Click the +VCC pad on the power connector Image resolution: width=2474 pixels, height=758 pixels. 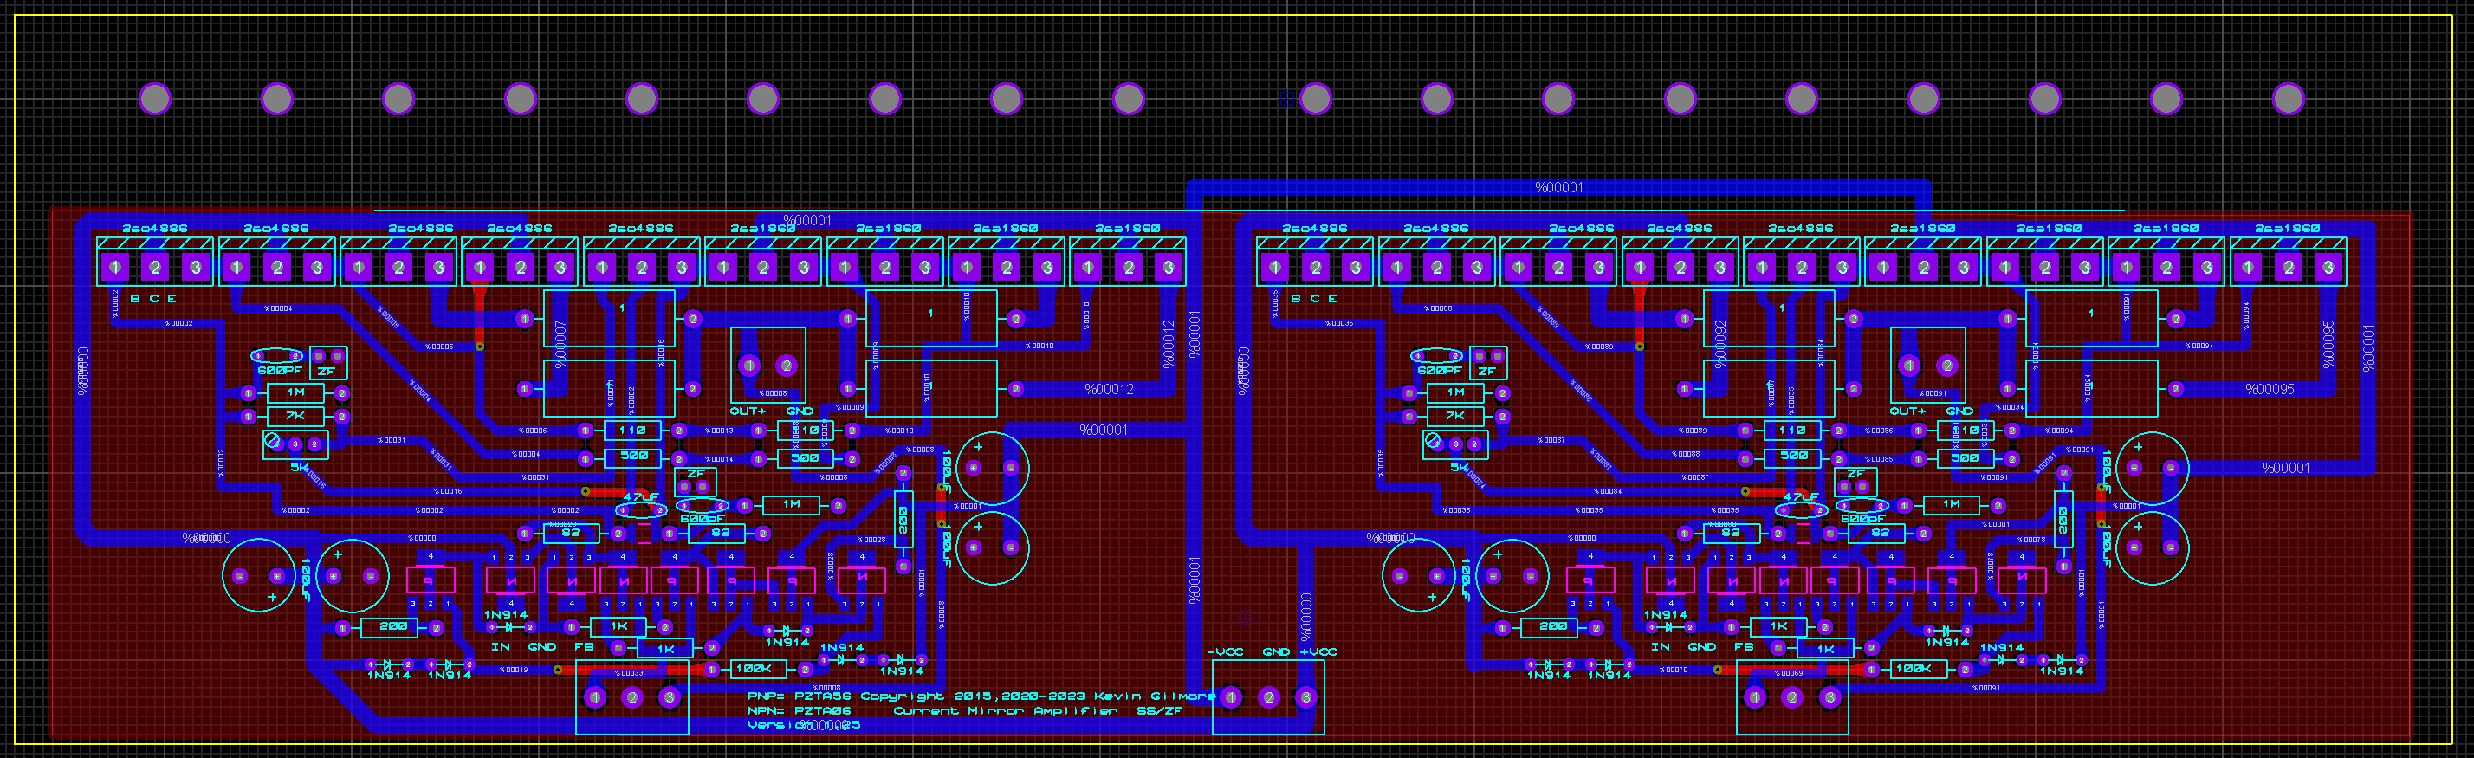coord(1306,697)
